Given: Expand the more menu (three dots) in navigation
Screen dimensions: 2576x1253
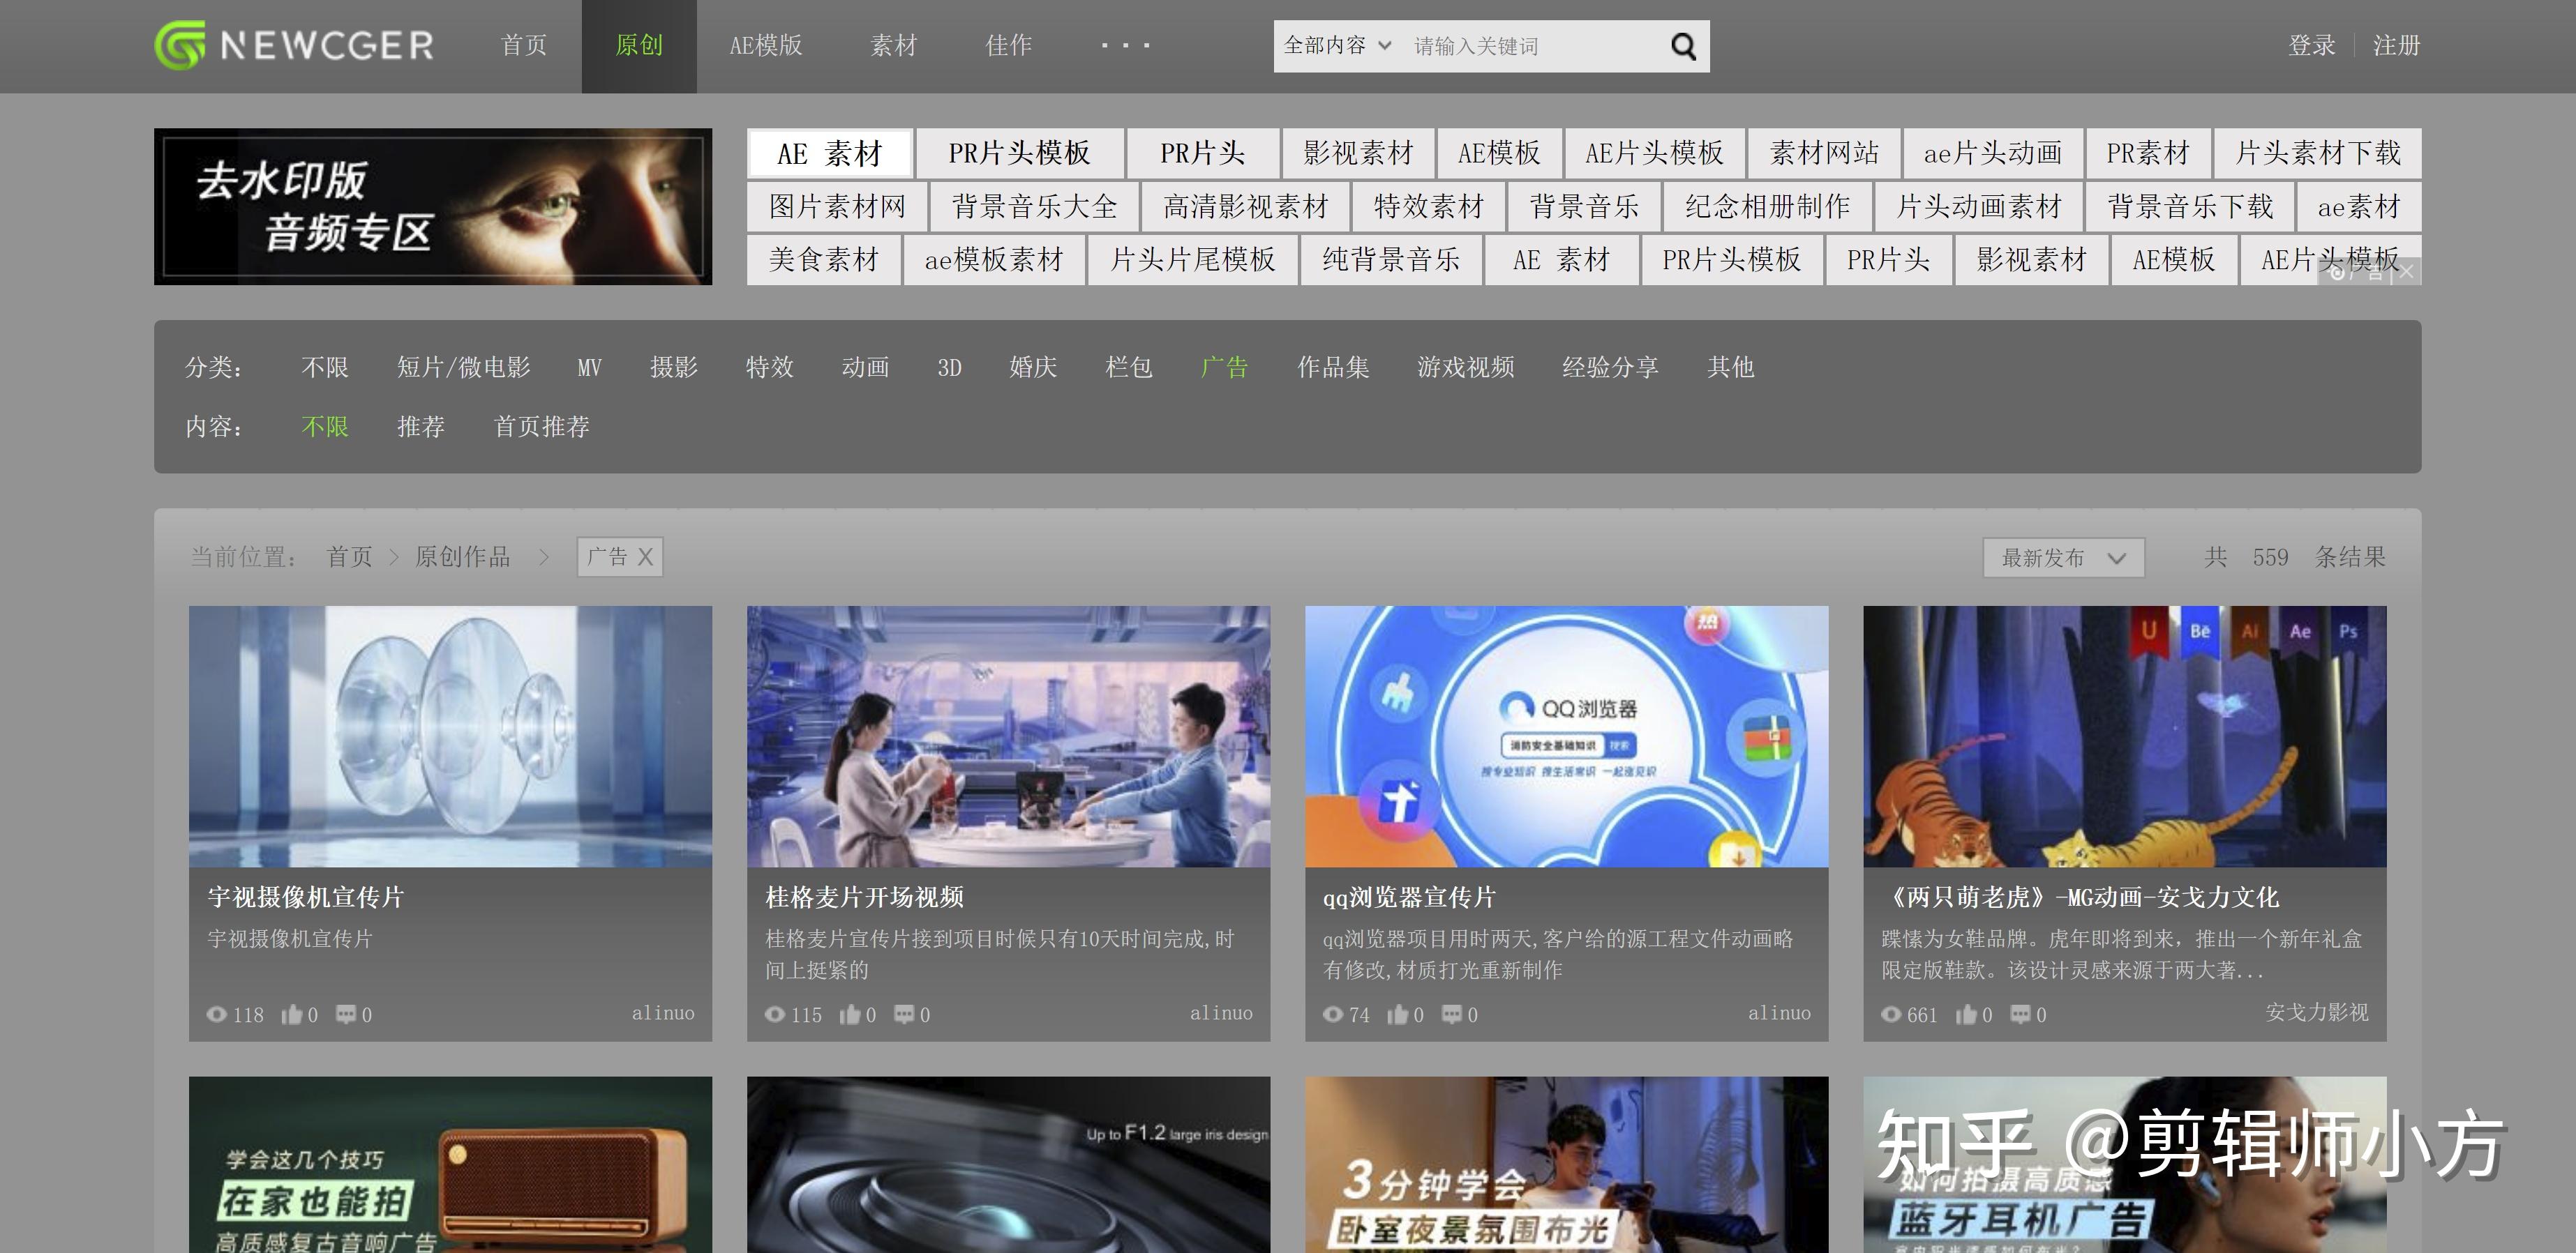Looking at the screenshot, I should 1125,46.
